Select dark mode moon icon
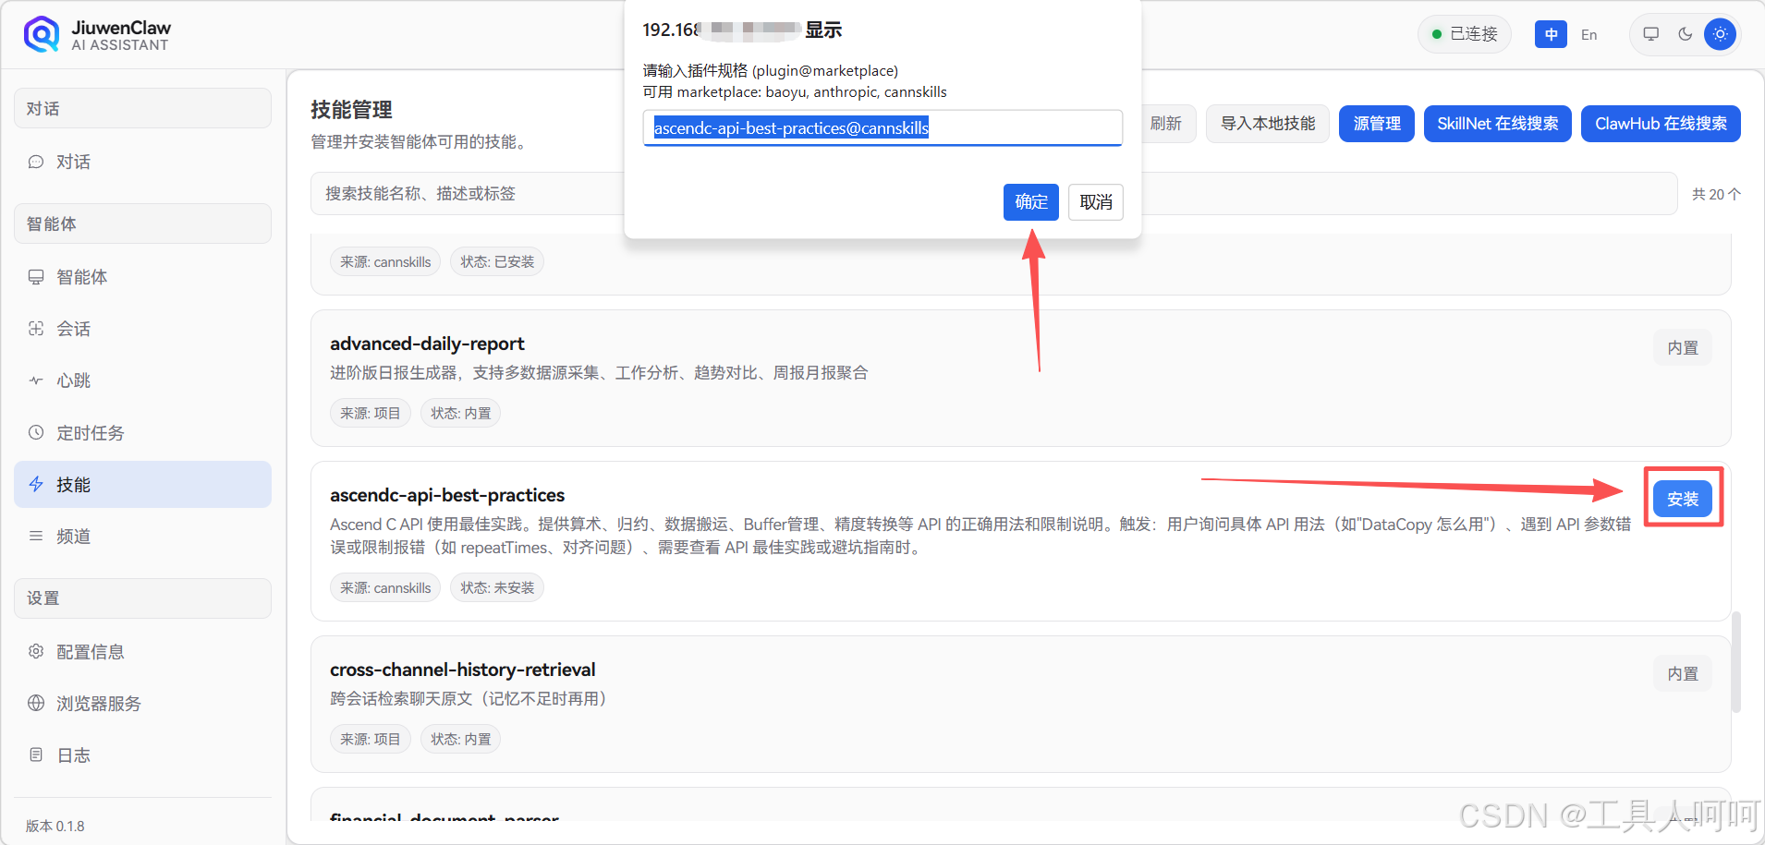This screenshot has height=845, width=1765. point(1686,34)
